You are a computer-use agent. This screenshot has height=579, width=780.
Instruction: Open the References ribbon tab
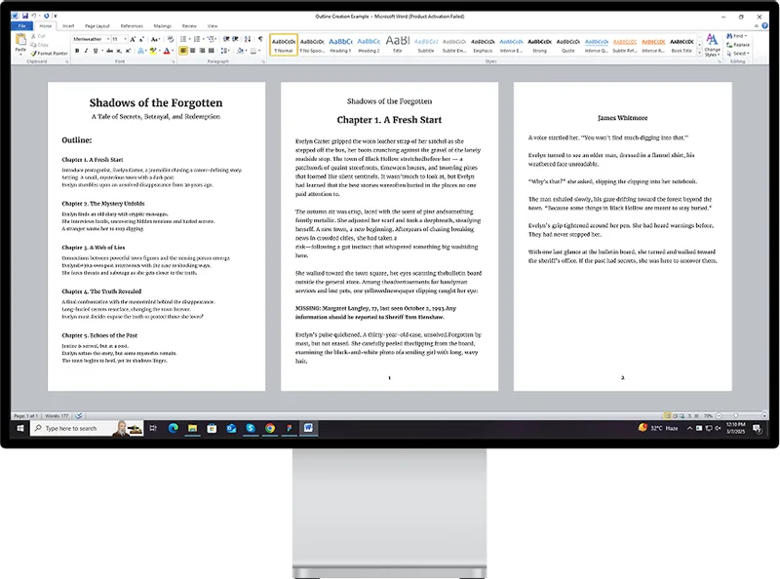pos(131,26)
